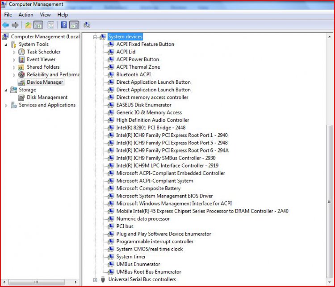Open the View menu
The image size is (335, 287).
[x=45, y=15]
